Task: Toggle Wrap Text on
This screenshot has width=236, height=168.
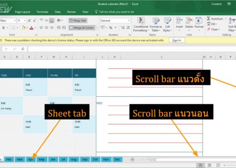Action: coord(78,21)
